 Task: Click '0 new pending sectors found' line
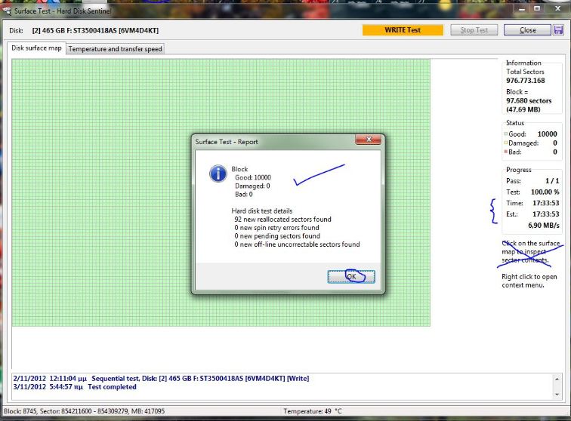[277, 236]
